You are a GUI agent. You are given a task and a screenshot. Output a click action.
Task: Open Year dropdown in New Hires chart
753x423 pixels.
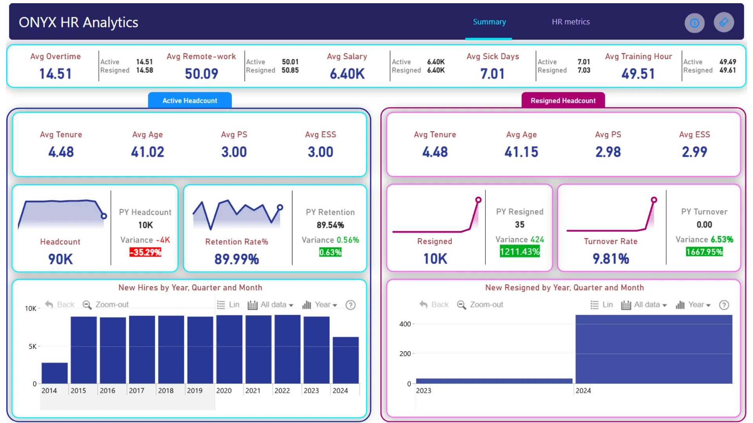tap(319, 305)
